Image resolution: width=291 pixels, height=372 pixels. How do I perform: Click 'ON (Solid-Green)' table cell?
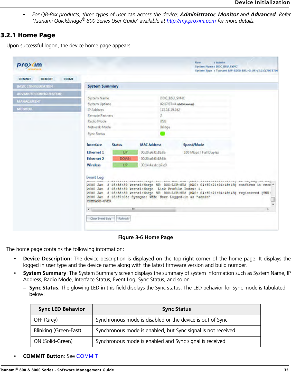pos(61,341)
